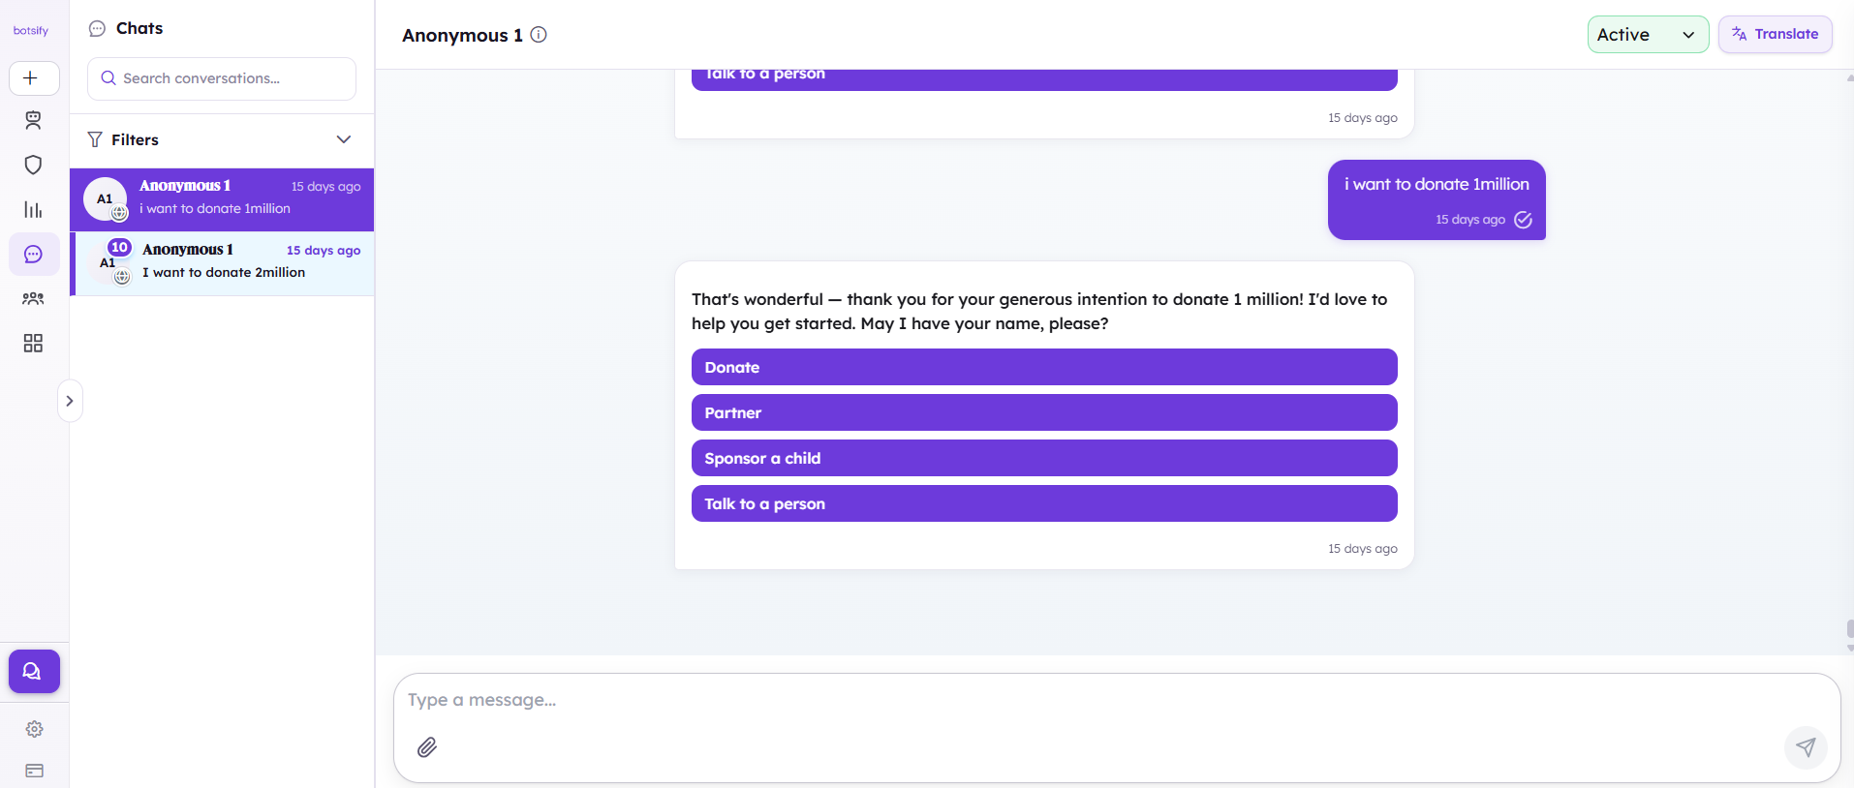Select the chats speech bubble icon in the sidebar
Screen dimensions: 1854x788
(34, 255)
